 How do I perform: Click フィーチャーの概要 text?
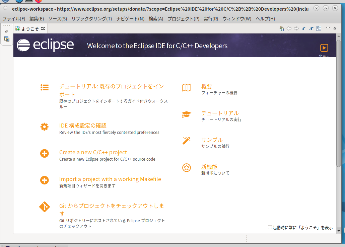219,93
